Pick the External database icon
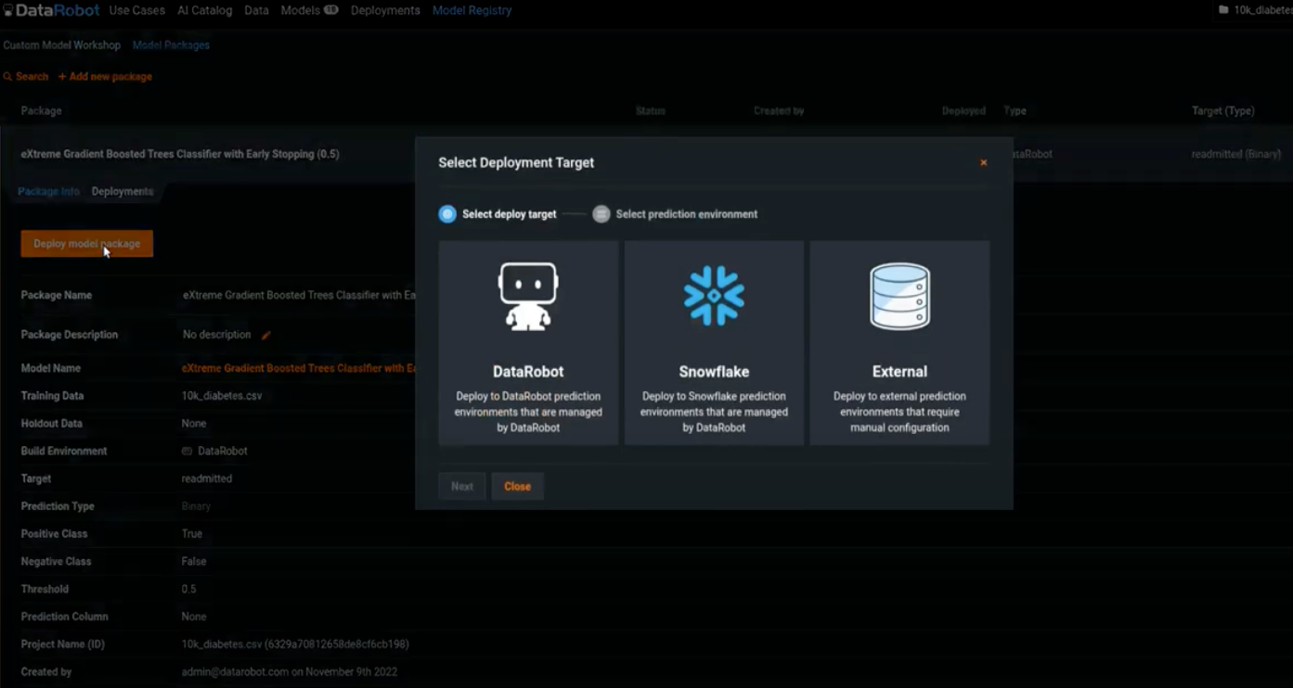Screen dimensions: 1293x688 898,295
